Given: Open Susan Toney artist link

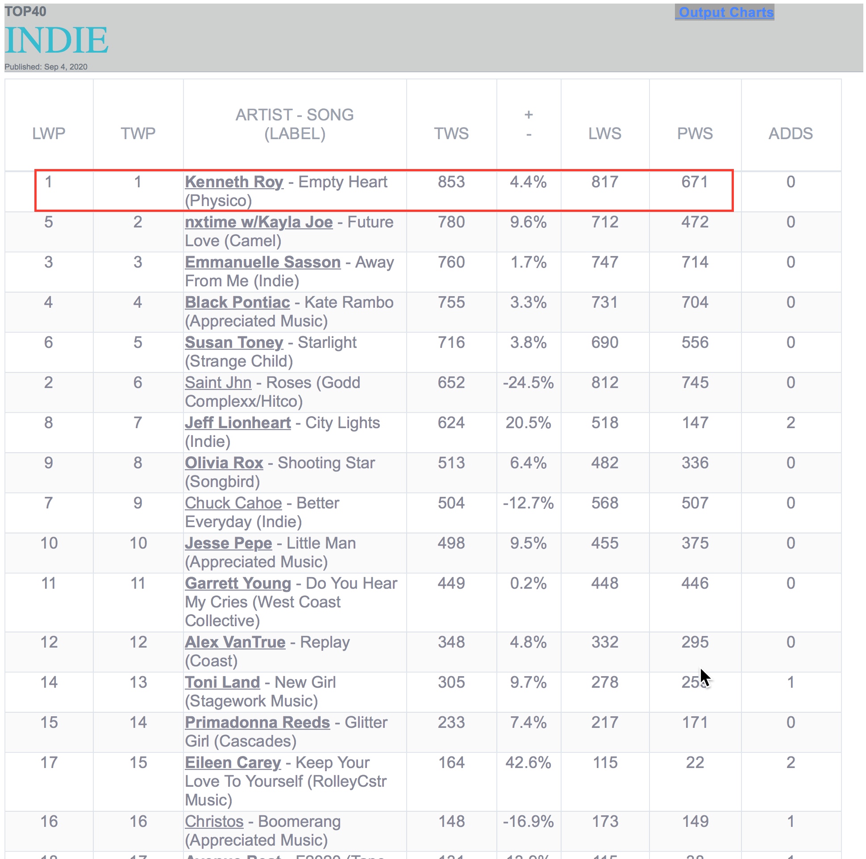Looking at the screenshot, I should (234, 343).
